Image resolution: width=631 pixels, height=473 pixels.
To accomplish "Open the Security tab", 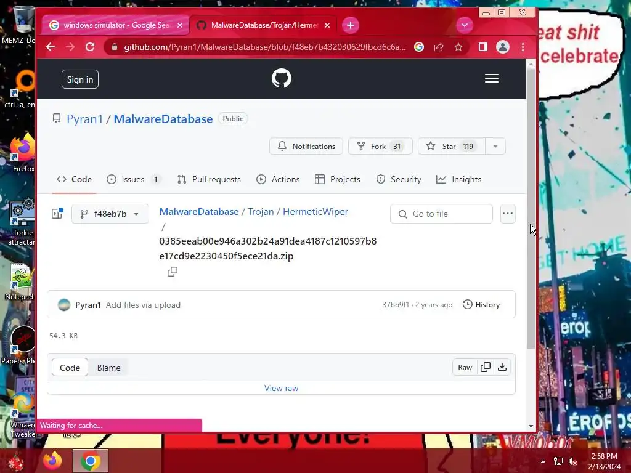I will pyautogui.click(x=399, y=179).
